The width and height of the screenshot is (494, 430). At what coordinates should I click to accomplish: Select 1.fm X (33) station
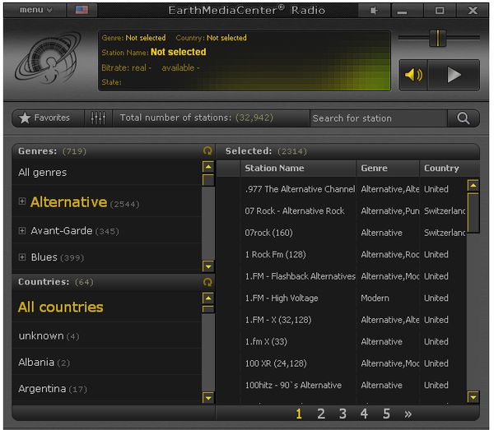pos(266,341)
